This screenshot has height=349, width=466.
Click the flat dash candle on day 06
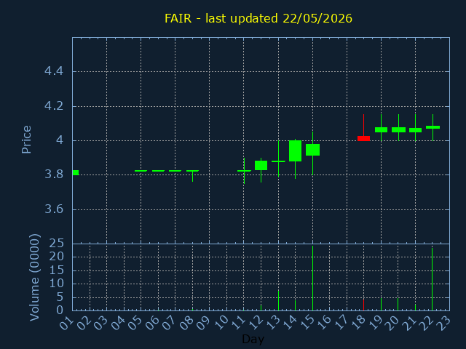point(158,171)
